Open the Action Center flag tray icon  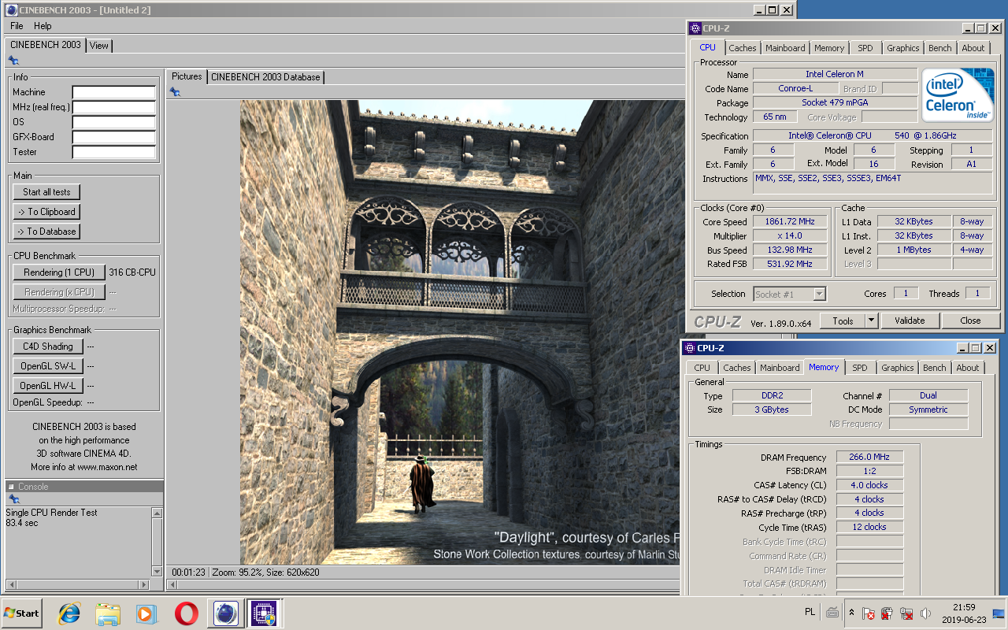point(869,613)
